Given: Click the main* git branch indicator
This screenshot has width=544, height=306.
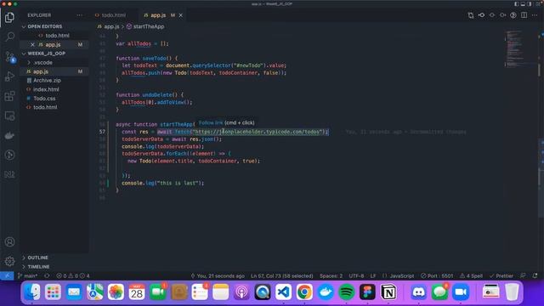Looking at the screenshot, I should point(28,275).
